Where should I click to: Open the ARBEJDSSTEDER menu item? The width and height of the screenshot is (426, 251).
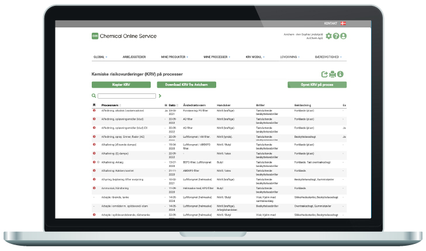pyautogui.click(x=134, y=57)
